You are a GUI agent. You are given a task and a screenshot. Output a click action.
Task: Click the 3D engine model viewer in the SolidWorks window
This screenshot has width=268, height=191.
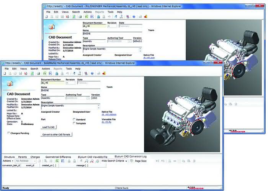pos(182,114)
